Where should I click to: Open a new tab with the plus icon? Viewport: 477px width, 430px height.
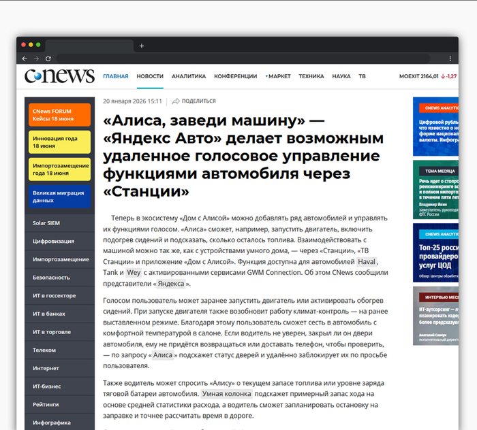(x=142, y=46)
